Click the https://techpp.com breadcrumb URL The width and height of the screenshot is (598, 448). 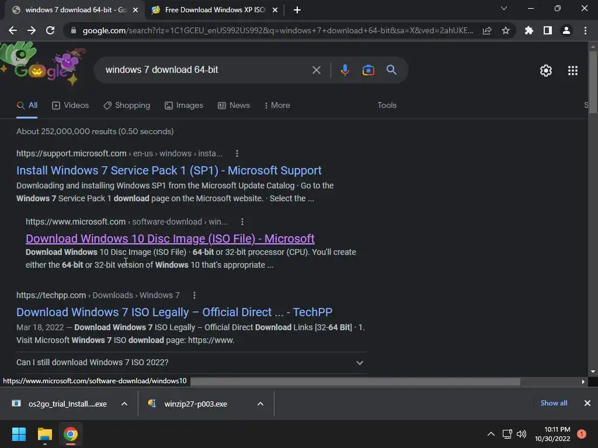(51, 295)
